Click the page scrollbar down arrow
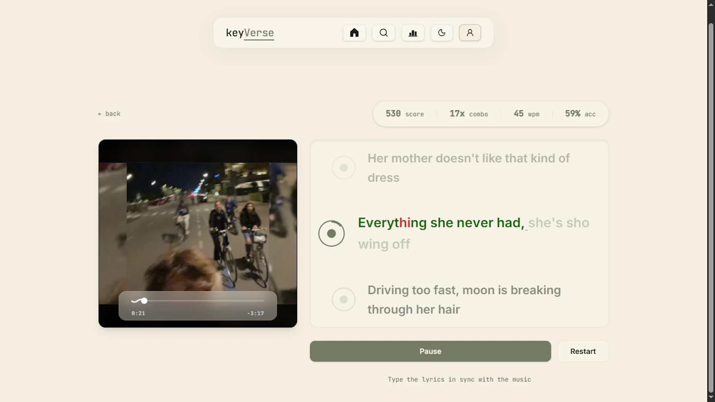Viewport: 715px width, 402px height. tap(711, 398)
